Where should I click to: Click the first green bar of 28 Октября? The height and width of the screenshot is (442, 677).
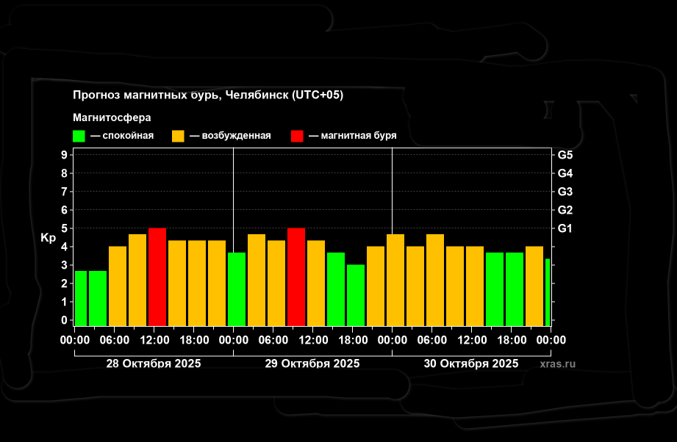pos(80,298)
